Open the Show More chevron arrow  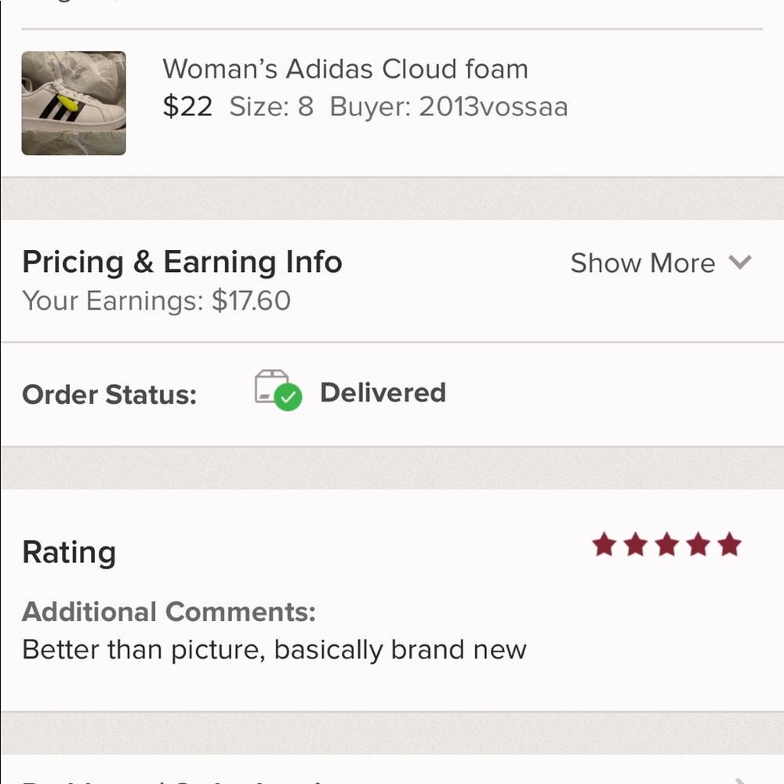point(740,263)
